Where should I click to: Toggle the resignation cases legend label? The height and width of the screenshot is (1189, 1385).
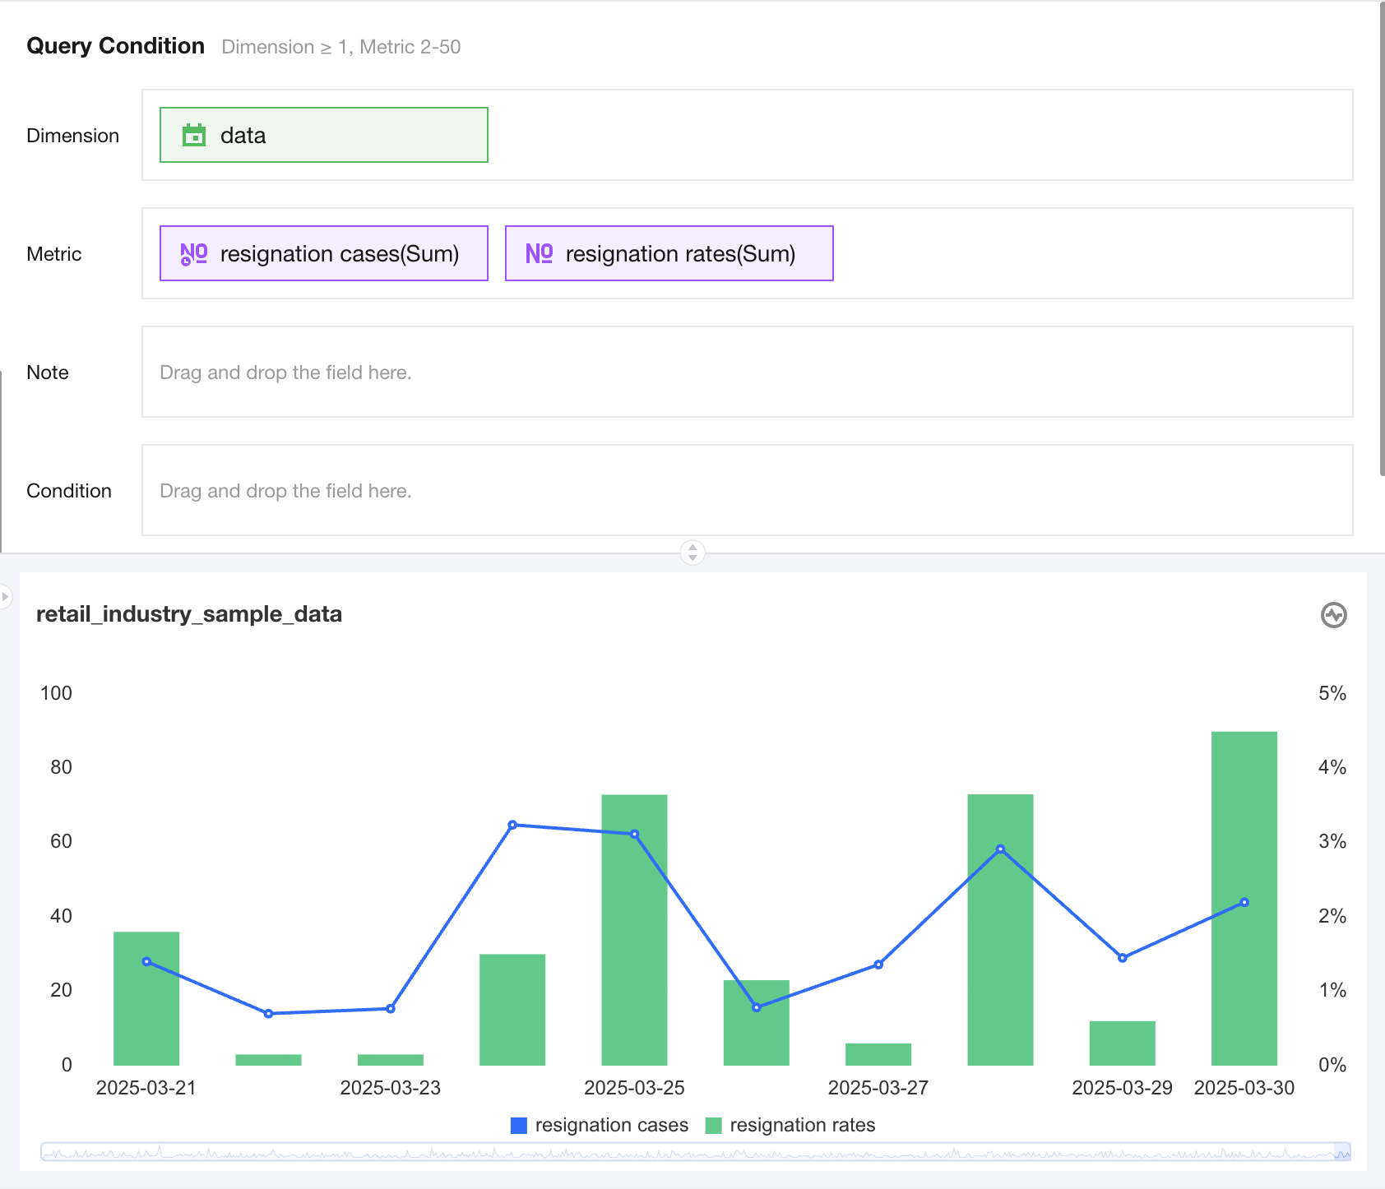point(611,1126)
